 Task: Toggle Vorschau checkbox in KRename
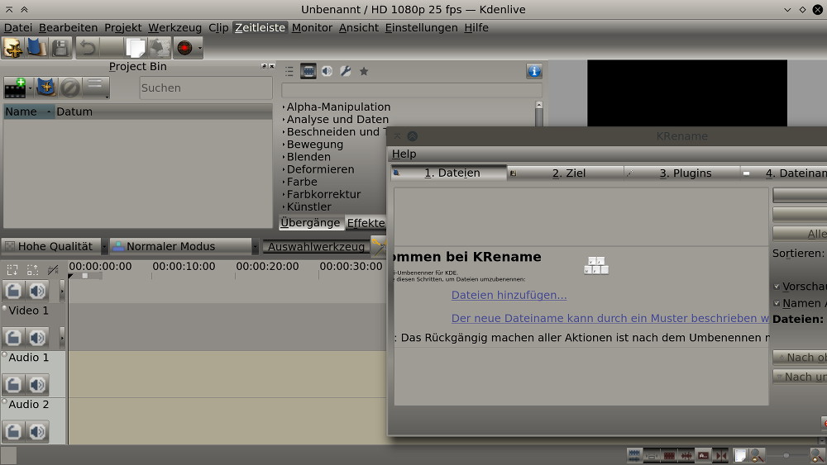point(777,287)
